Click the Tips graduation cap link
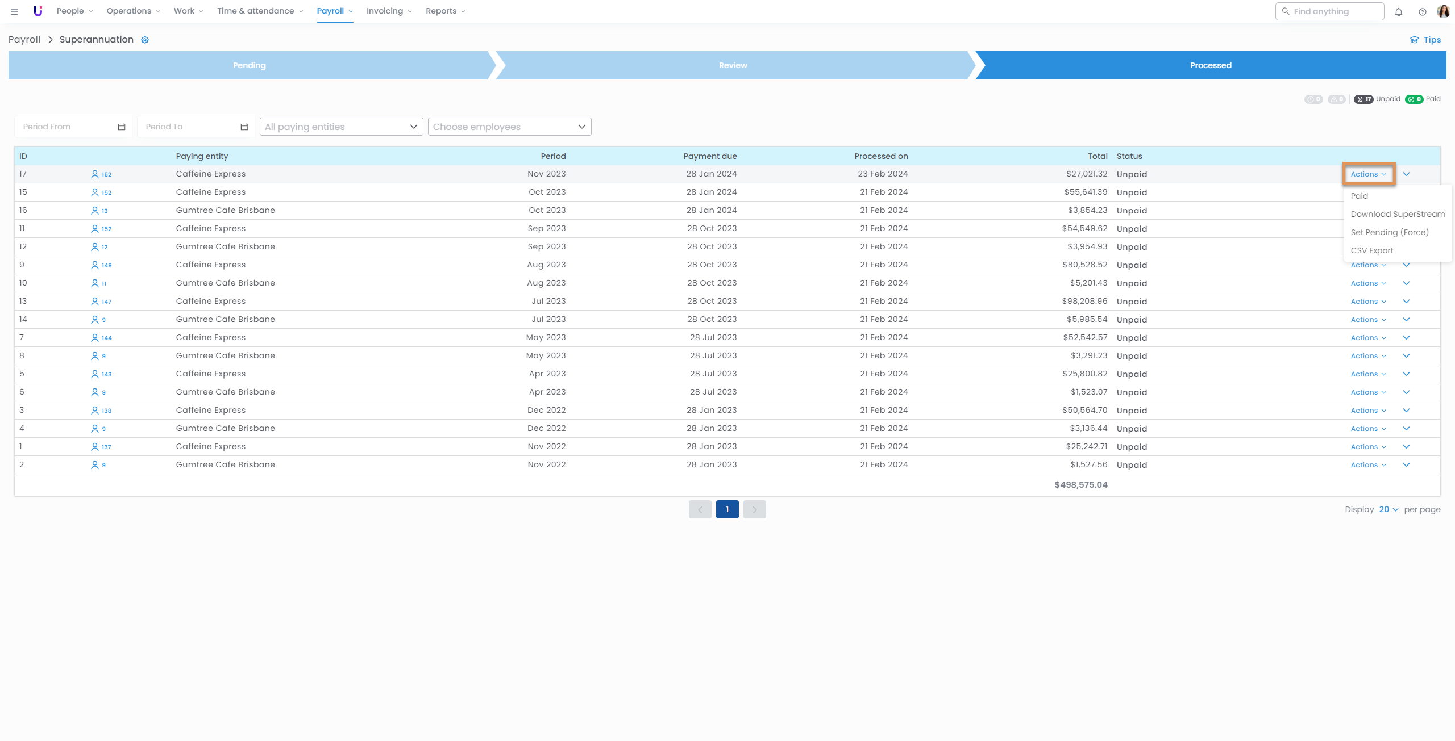The image size is (1455, 741). tap(1425, 40)
